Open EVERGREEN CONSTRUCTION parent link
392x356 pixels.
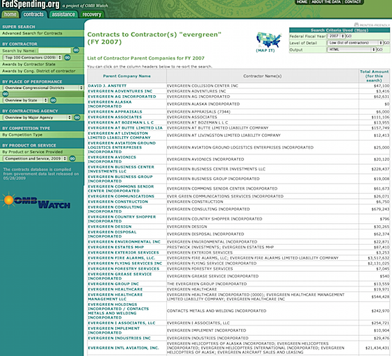(x=117, y=202)
